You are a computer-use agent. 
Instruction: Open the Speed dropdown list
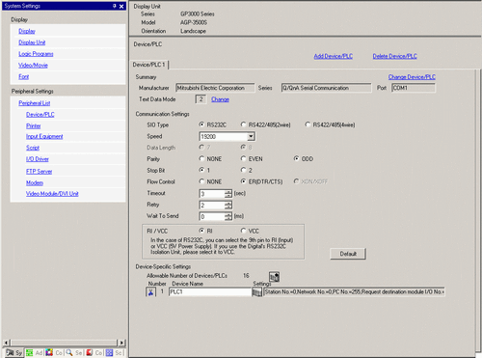(x=251, y=137)
